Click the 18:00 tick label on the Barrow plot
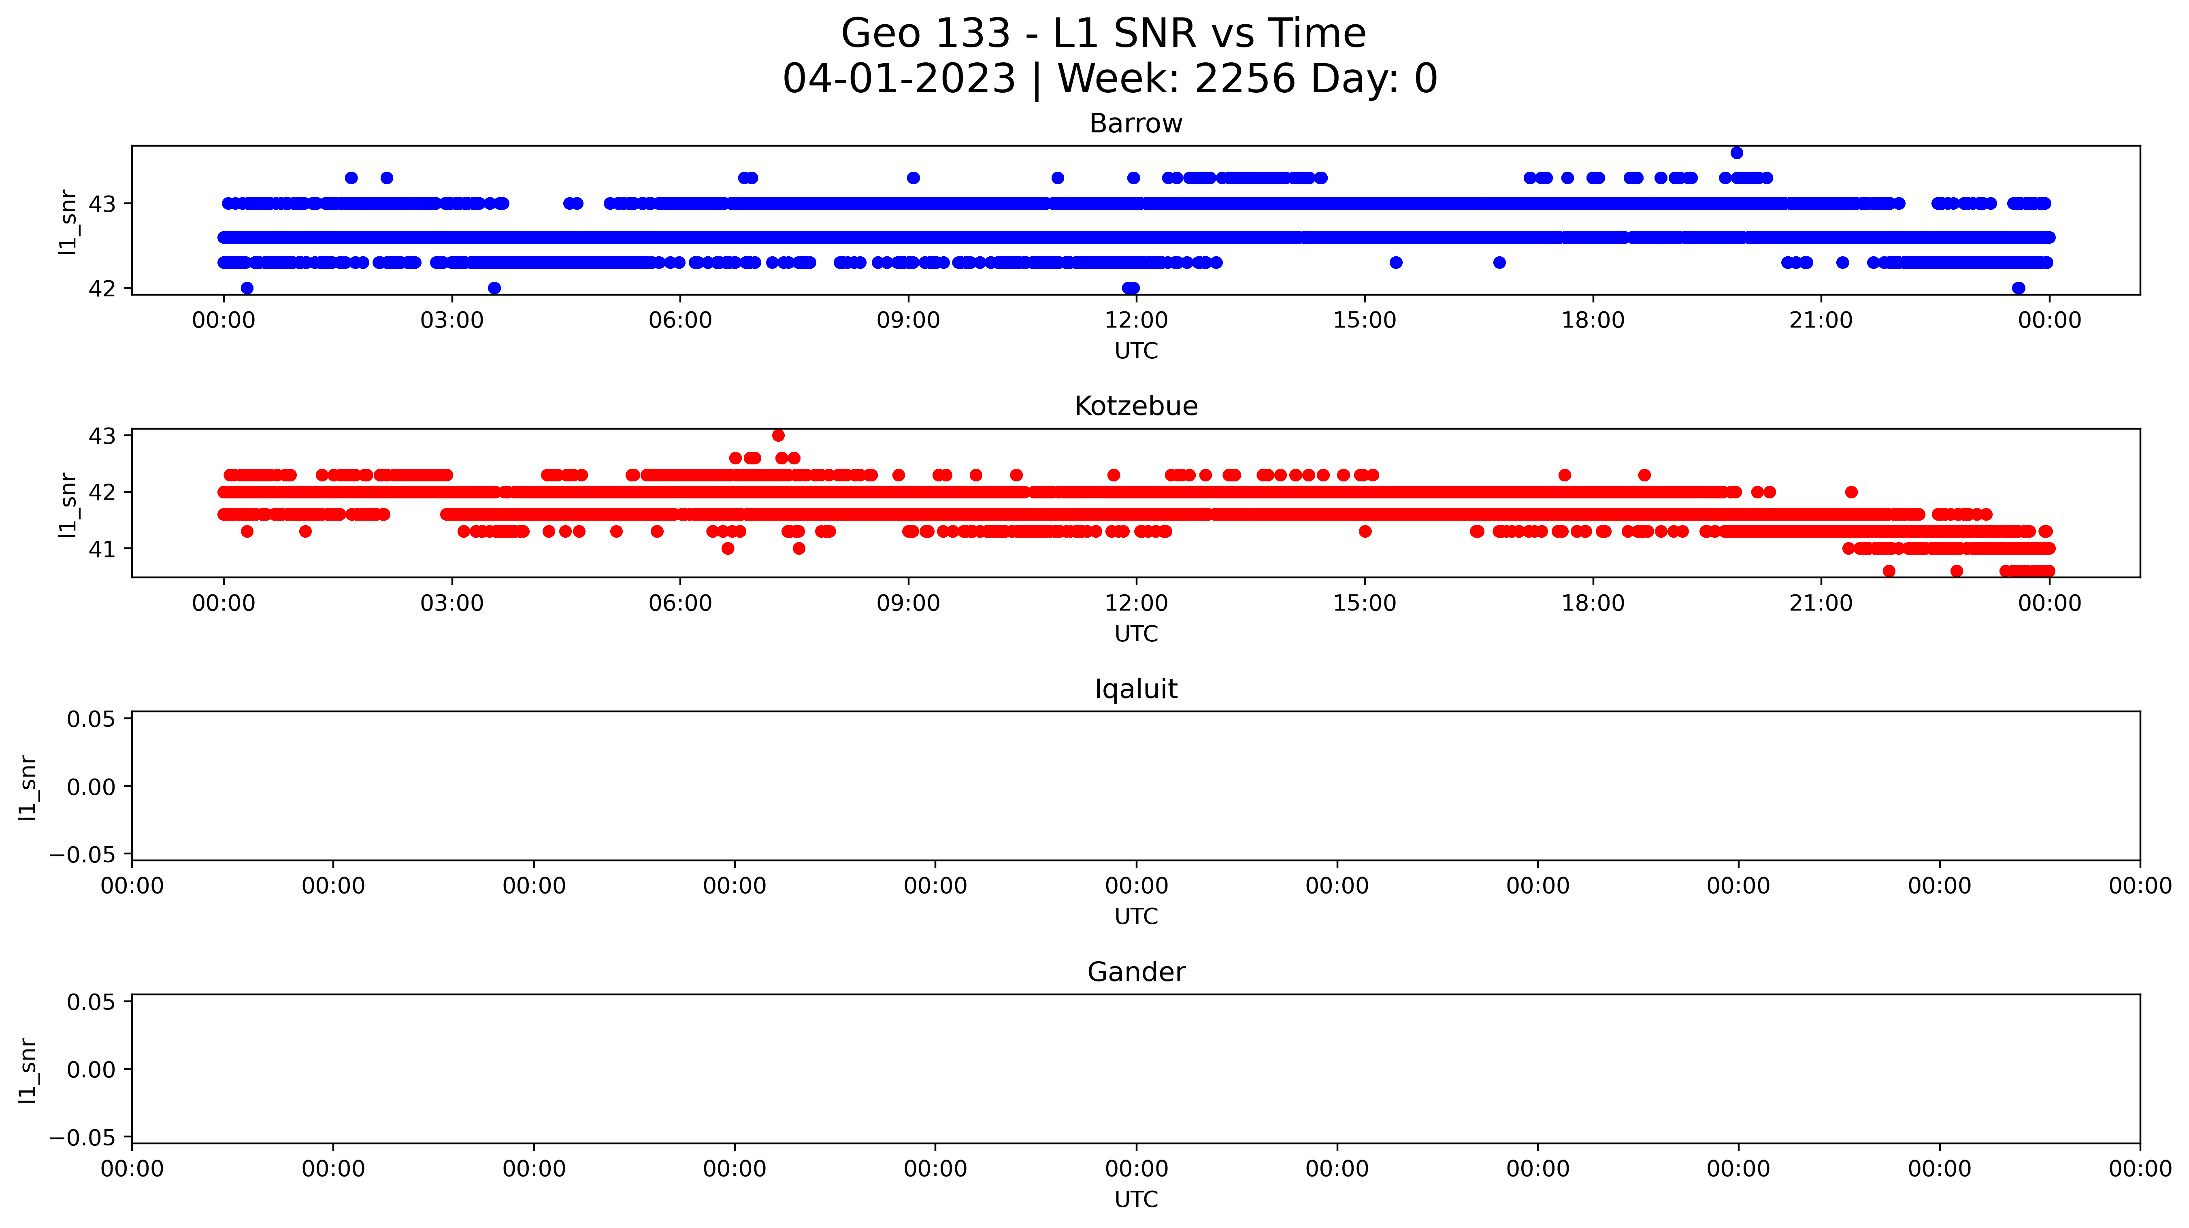Viewport: 2189px width, 1228px height. point(1593,321)
